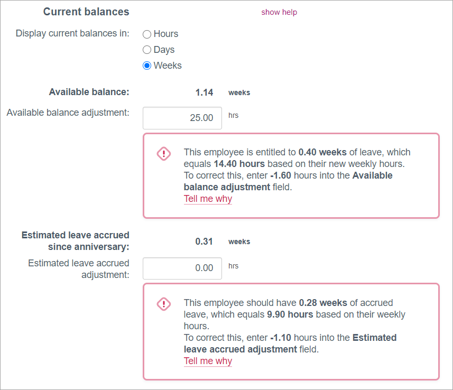
Task: Open the show help link
Action: coord(279,12)
